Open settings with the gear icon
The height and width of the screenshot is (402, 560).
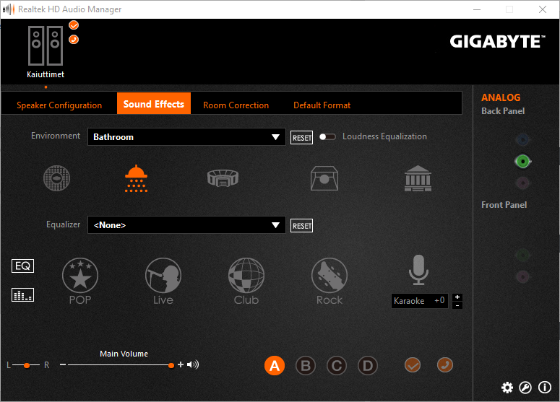507,388
